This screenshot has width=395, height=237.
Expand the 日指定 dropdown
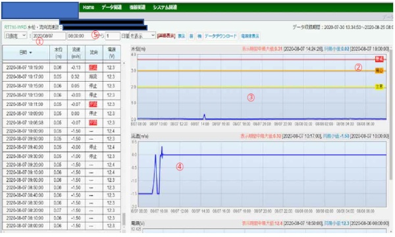[15, 36]
